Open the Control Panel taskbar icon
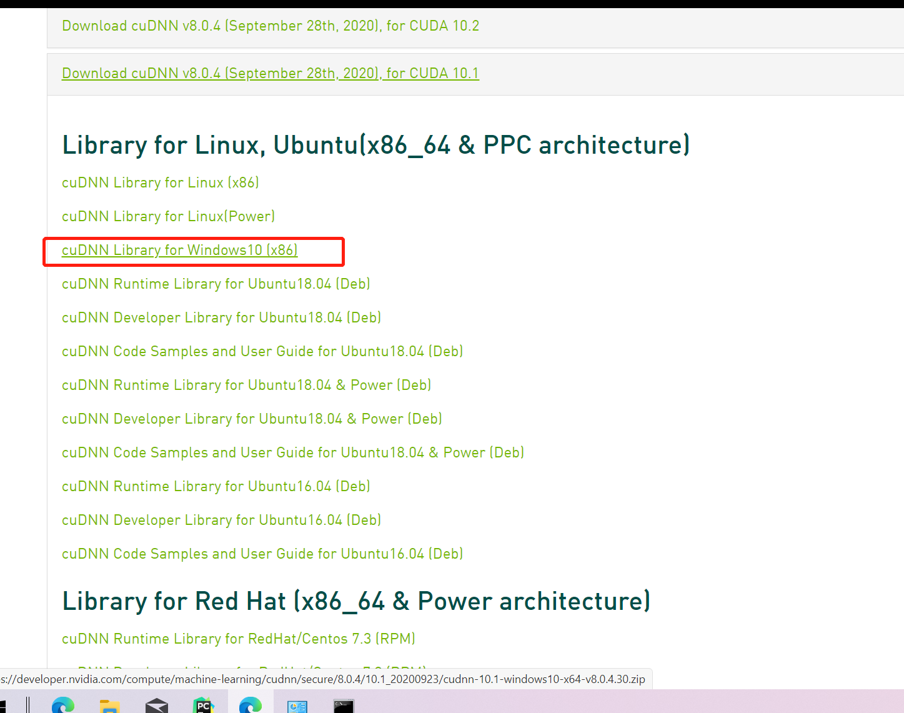Viewport: 904px width, 713px height. (x=297, y=707)
